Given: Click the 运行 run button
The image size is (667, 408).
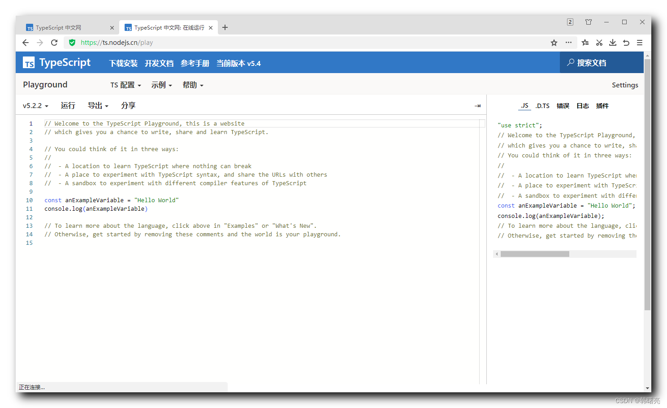Looking at the screenshot, I should tap(68, 105).
